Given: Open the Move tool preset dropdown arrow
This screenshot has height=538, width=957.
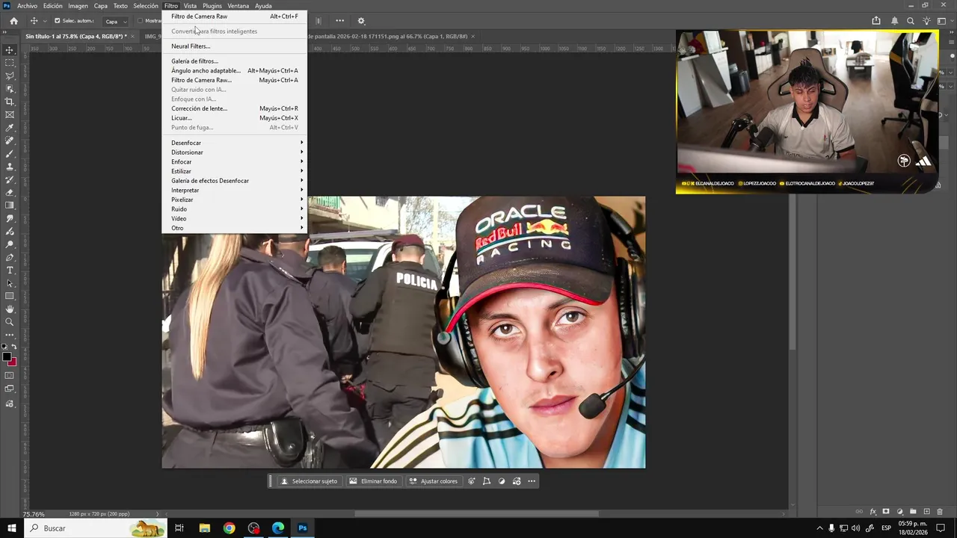Looking at the screenshot, I should coord(44,21).
